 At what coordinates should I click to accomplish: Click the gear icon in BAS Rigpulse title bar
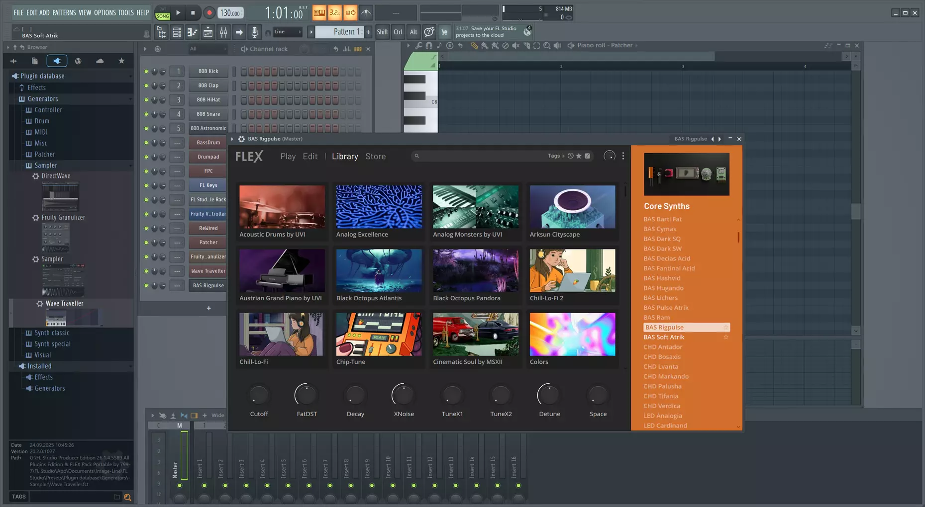click(x=241, y=139)
